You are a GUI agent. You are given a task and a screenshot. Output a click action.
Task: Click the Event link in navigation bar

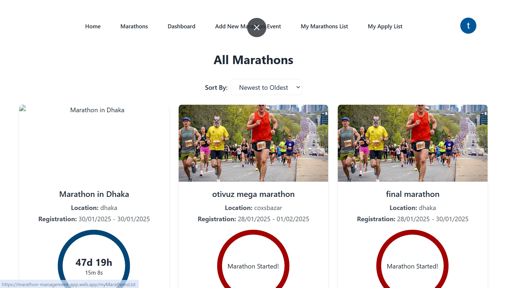274,26
